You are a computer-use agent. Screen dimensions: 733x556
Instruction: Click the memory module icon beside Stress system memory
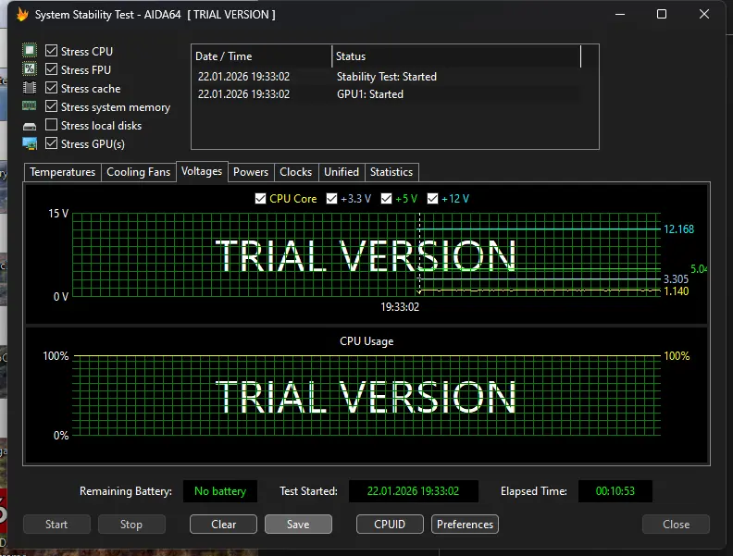30,106
